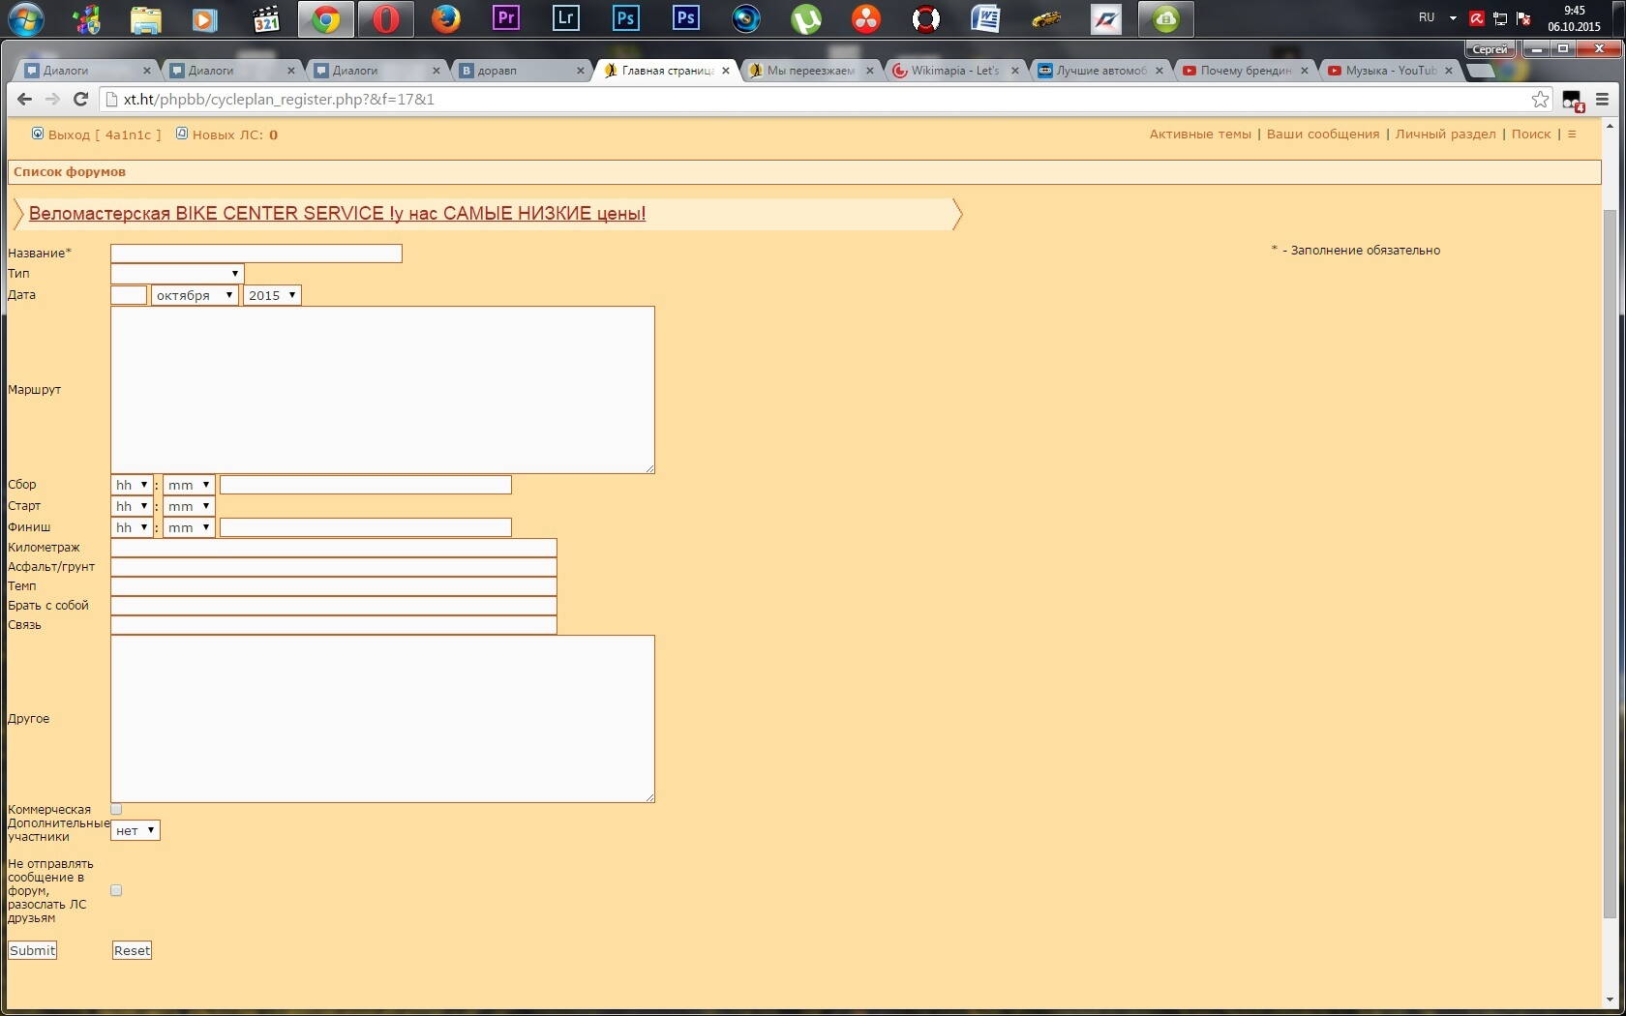Open the Chrome hamburger menu
The height and width of the screenshot is (1016, 1626).
pyautogui.click(x=1602, y=99)
